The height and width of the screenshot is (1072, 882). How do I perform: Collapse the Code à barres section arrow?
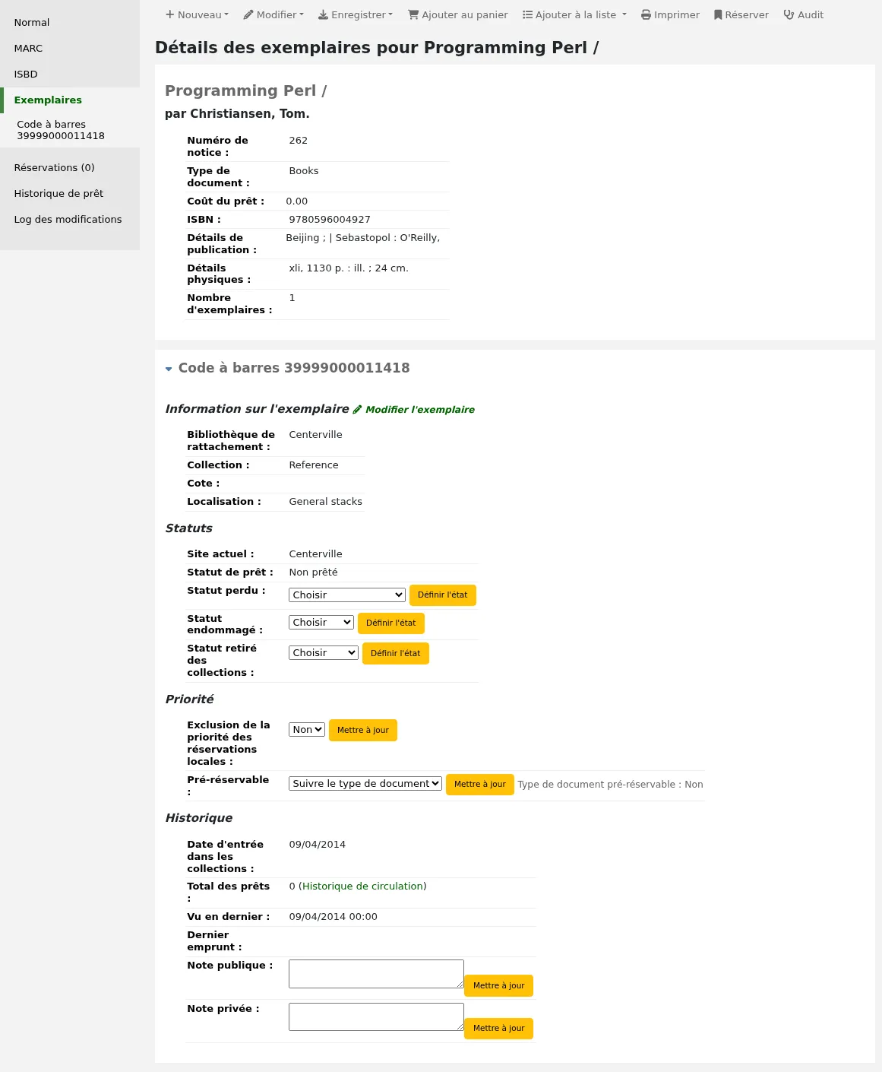click(x=169, y=369)
